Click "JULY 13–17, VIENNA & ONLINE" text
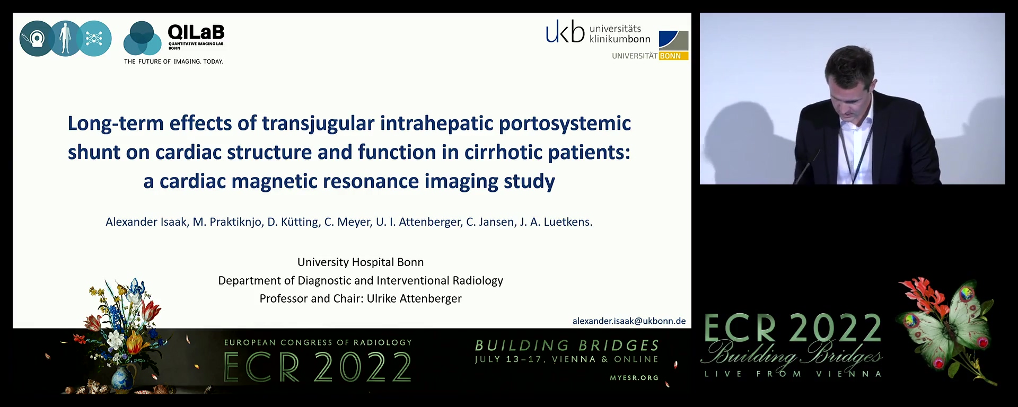The width and height of the screenshot is (1018, 407). point(567,359)
